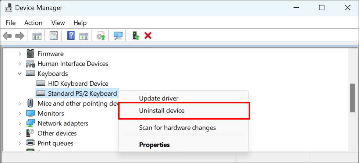Viewport: 359px width, 163px height.
Task: Collapse the Keyboards node
Action: [x=20, y=74]
